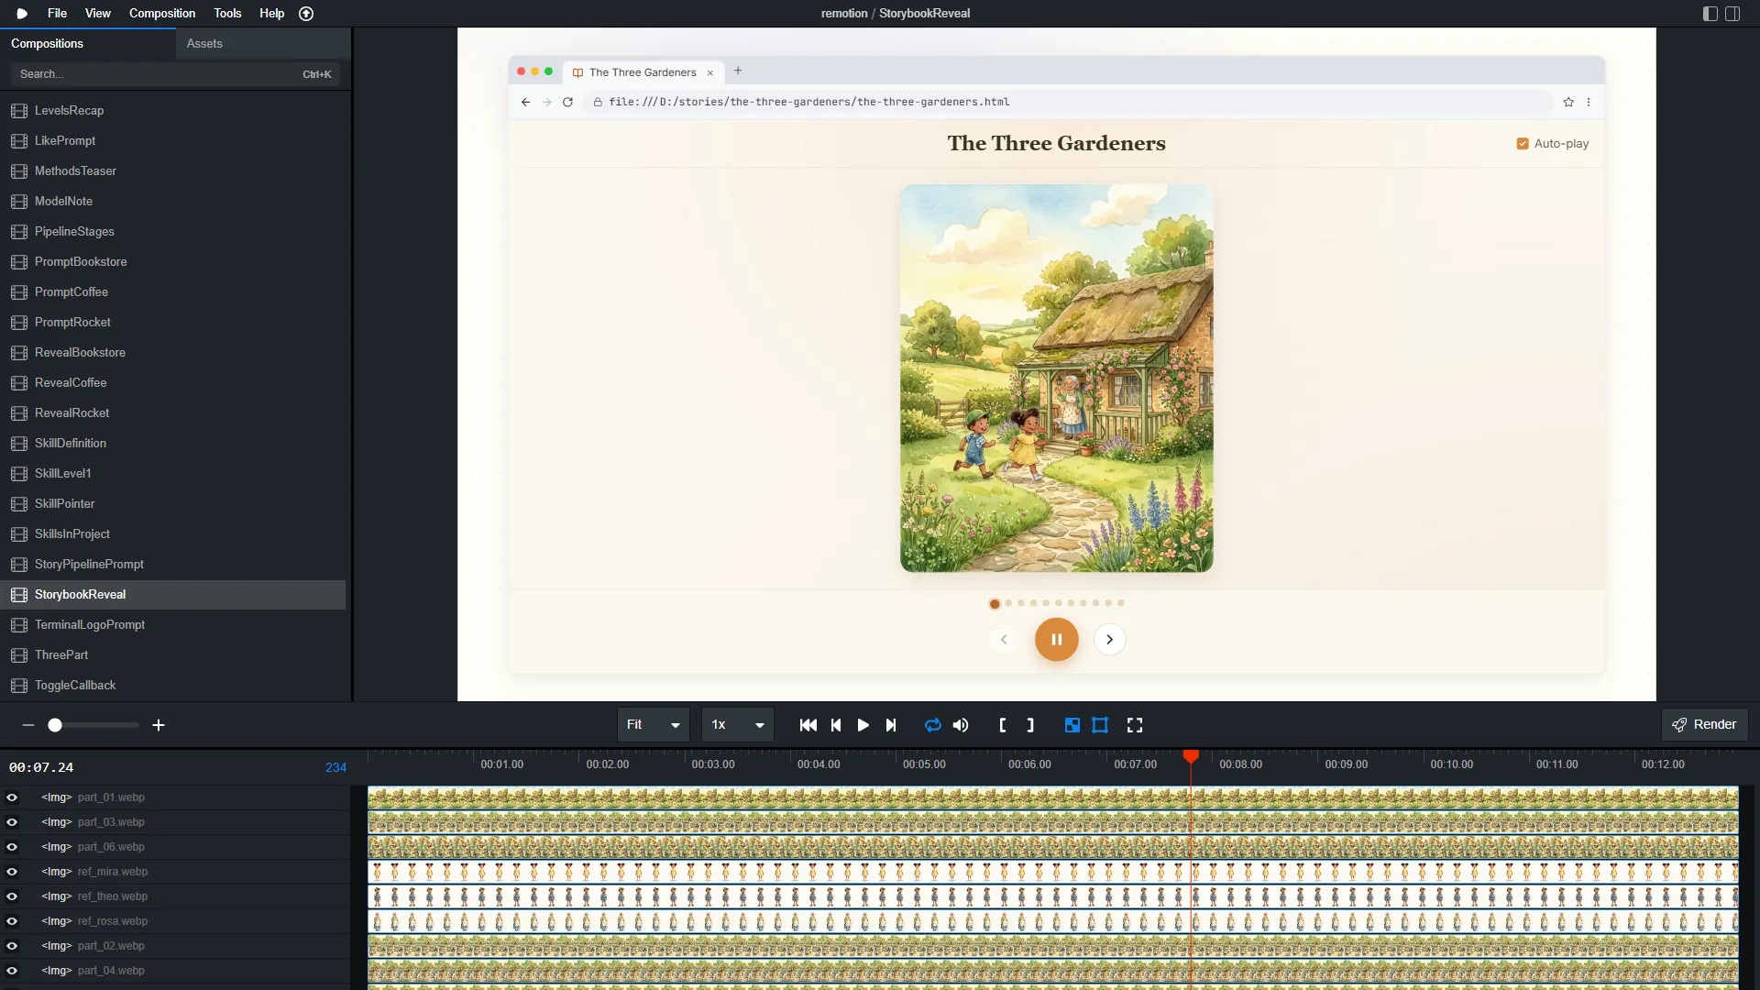Step forward one frame
This screenshot has height=990, width=1760.
tap(891, 725)
